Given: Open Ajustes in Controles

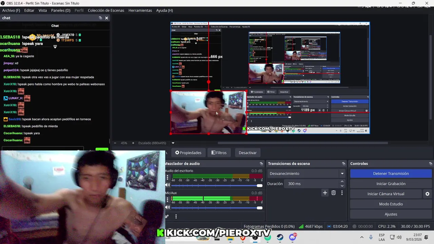Looking at the screenshot, I should [391, 214].
